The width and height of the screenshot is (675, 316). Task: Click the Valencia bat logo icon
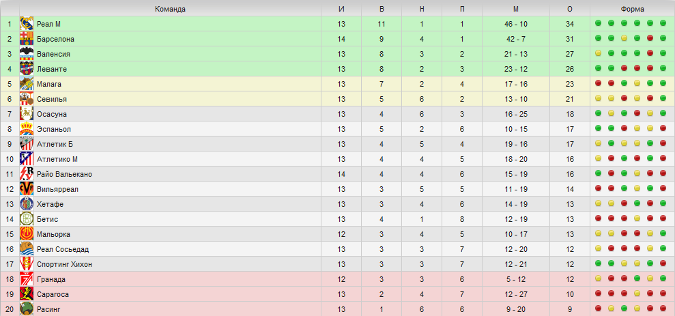(x=27, y=54)
